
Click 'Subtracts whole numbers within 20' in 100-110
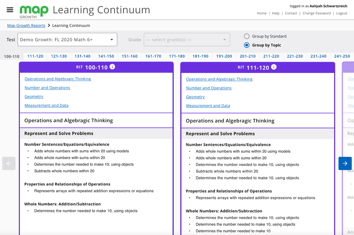[x=64, y=171]
